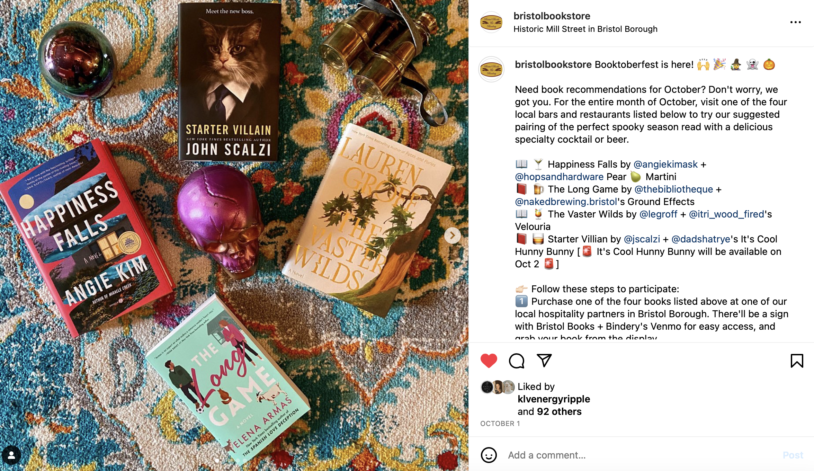Open the @jscalzi mention link

642,239
